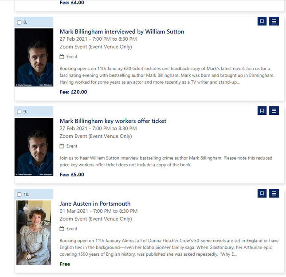Click Mark Billingham photo in result 9
The image size is (286, 277).
(x=34, y=147)
